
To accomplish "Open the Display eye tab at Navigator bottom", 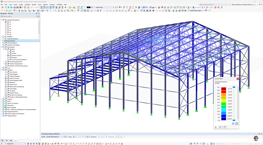I will point(7,141).
